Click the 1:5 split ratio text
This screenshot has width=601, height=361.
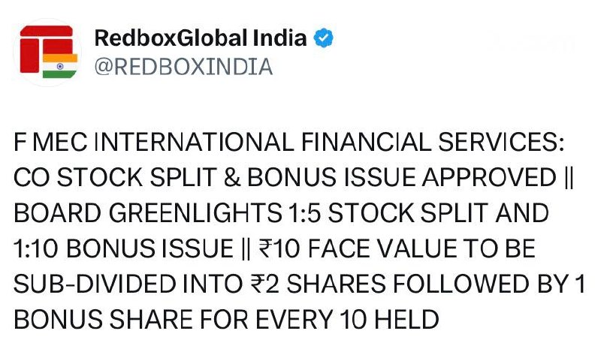pos(304,214)
